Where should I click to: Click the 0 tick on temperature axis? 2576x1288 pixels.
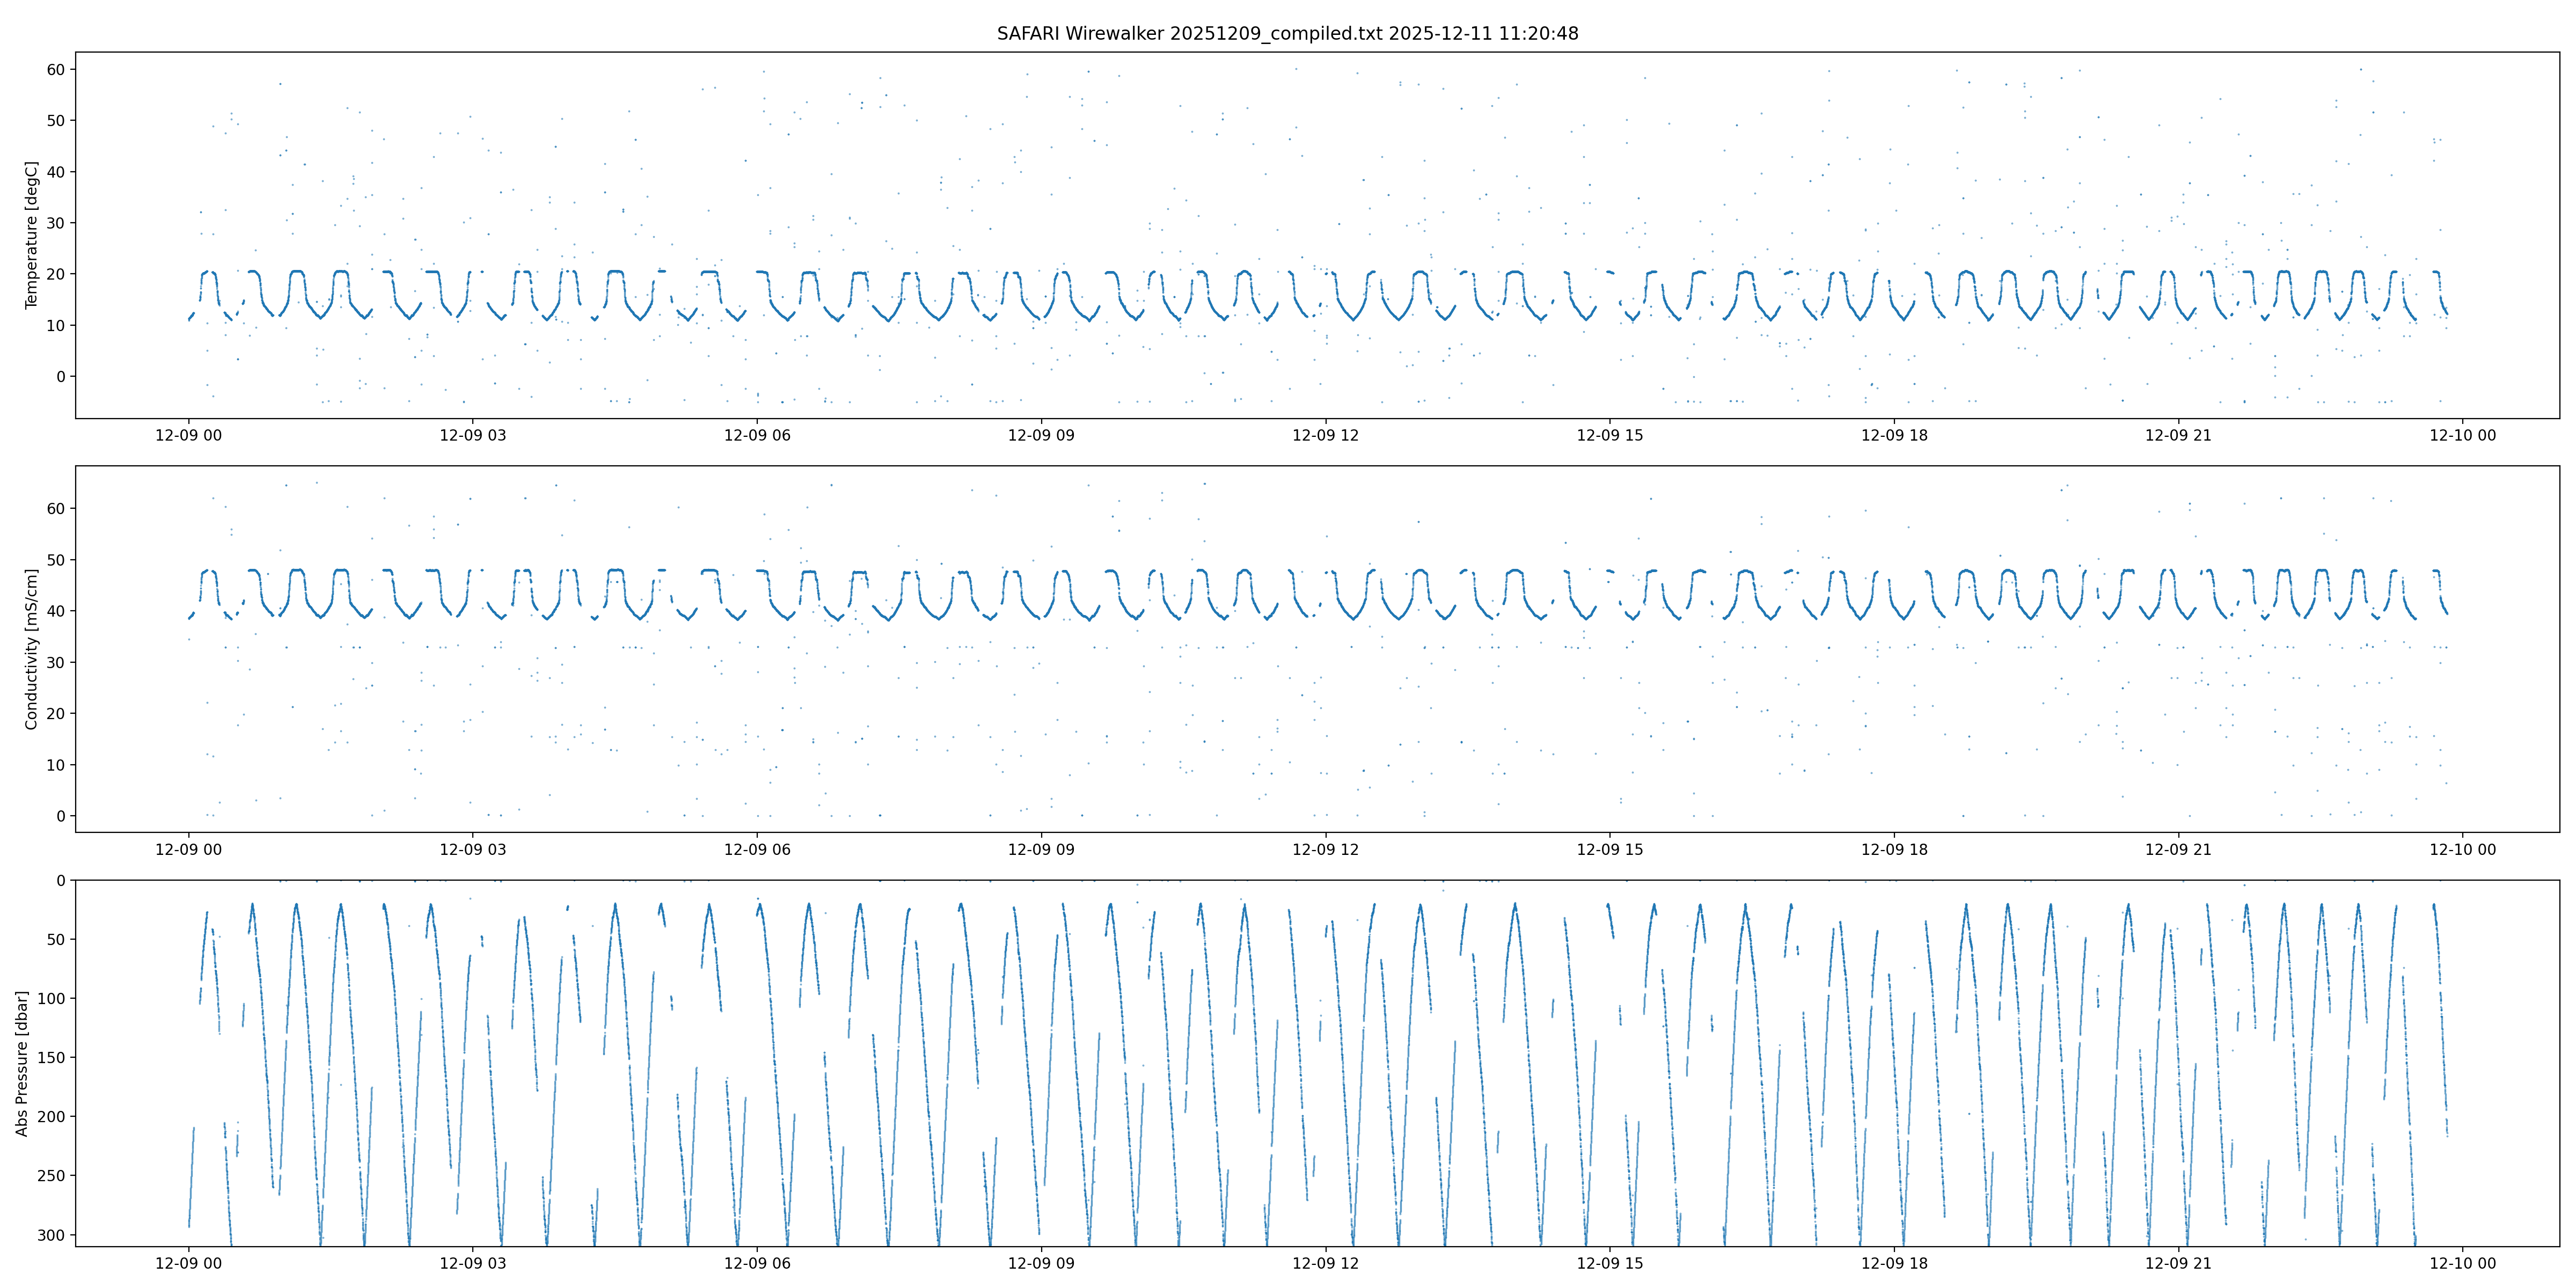point(60,377)
